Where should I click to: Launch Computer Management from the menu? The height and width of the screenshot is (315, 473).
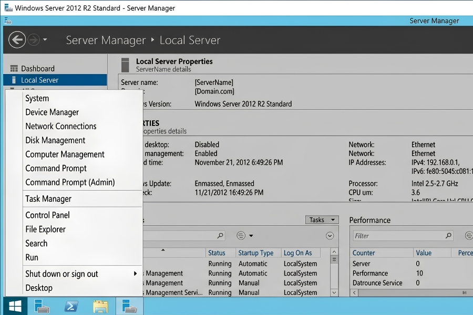coord(65,154)
